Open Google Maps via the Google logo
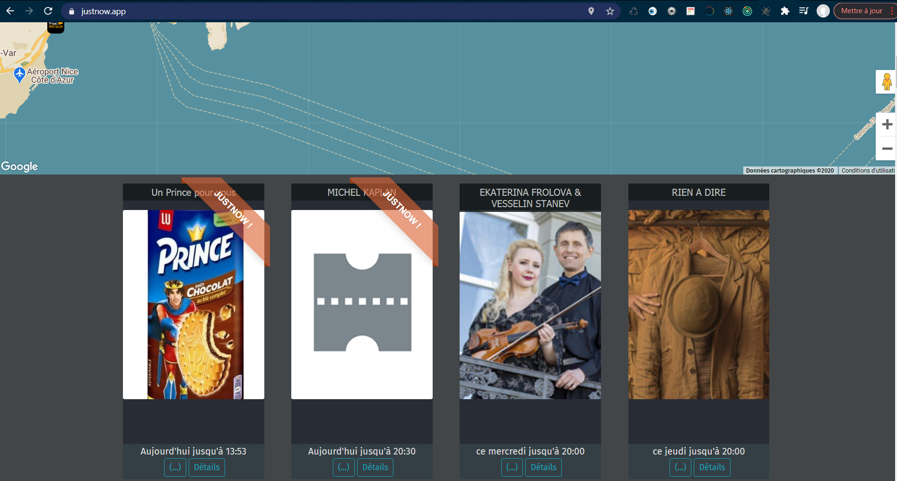This screenshot has height=481, width=897. [19, 166]
